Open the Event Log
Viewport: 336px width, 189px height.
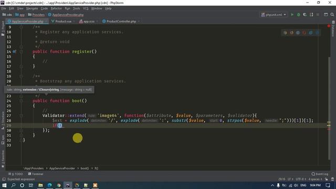tap(320, 174)
